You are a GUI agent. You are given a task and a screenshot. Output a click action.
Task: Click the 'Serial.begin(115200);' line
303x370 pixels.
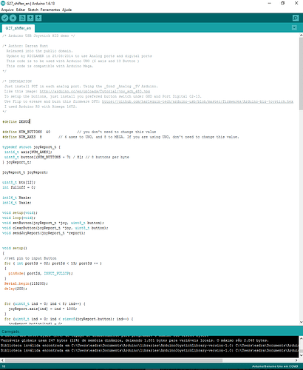(26, 283)
